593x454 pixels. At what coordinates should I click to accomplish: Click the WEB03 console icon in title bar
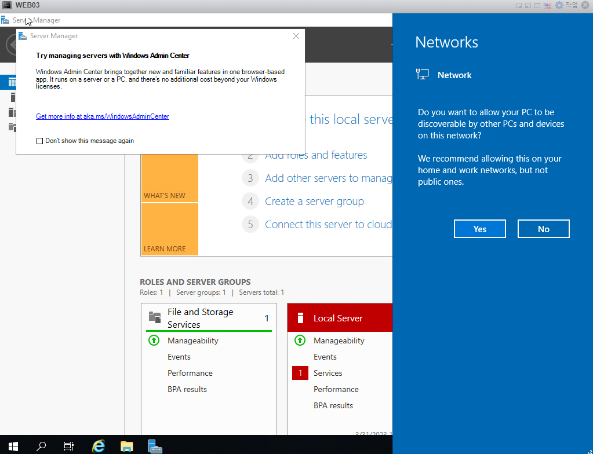[7, 5]
